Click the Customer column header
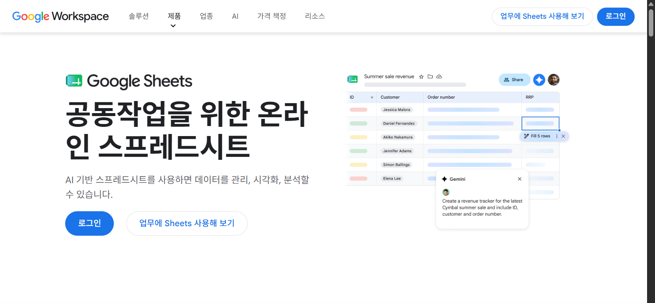Screen dimensions: 655x303 390,97
